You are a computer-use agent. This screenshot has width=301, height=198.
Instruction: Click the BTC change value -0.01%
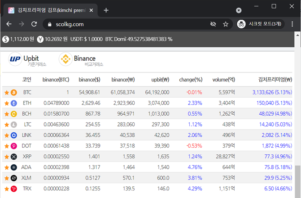(x=194, y=92)
